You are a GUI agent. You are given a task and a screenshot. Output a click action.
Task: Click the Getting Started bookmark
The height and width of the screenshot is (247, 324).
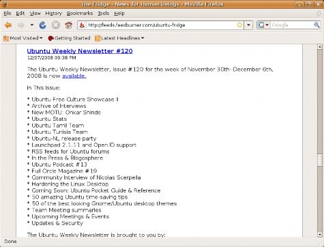point(69,38)
